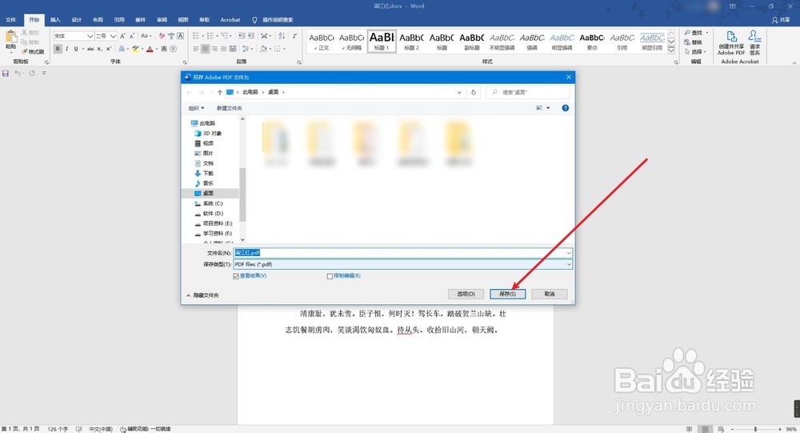Image resolution: width=800 pixels, height=433 pixels.
Task: Click 此电脑 in the address breadcrumb
Action: [250, 92]
